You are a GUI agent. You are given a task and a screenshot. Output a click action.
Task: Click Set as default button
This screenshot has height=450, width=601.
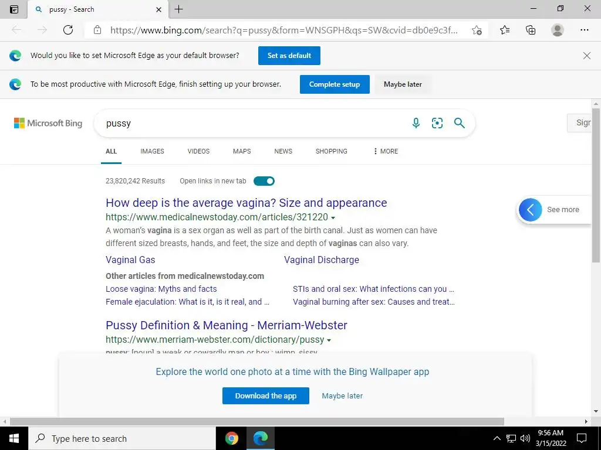point(289,56)
